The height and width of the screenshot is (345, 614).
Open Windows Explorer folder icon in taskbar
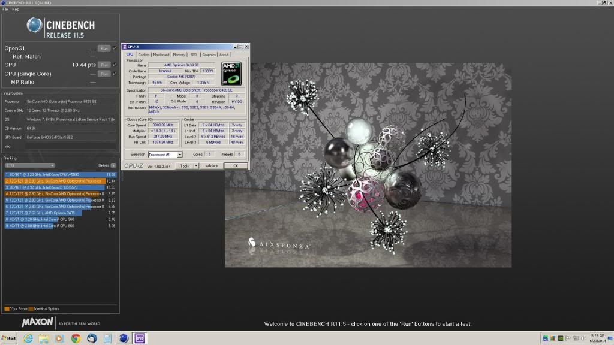[x=43, y=338]
